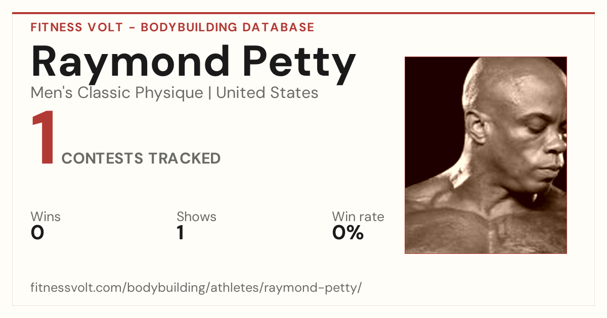
Task: Click the Wins stat label
Action: [x=46, y=217]
